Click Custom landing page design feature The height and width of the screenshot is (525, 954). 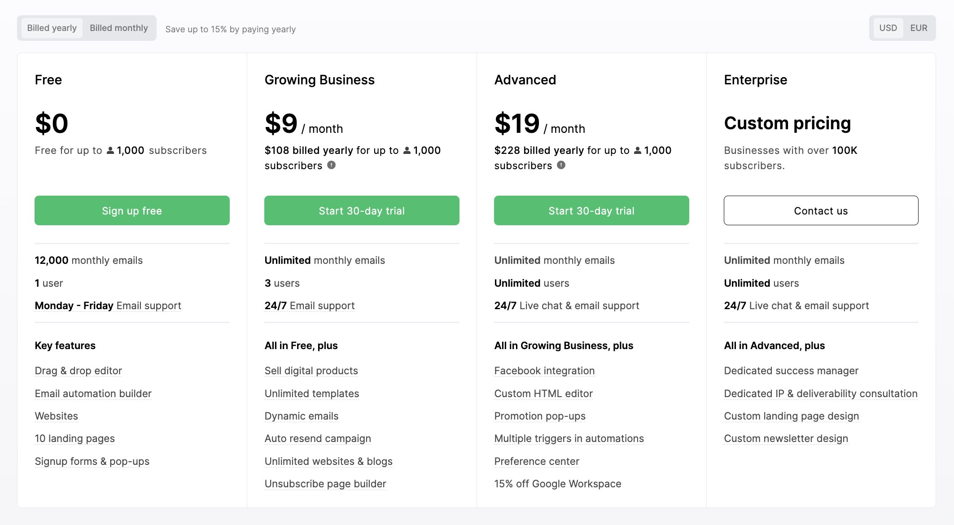tap(792, 416)
